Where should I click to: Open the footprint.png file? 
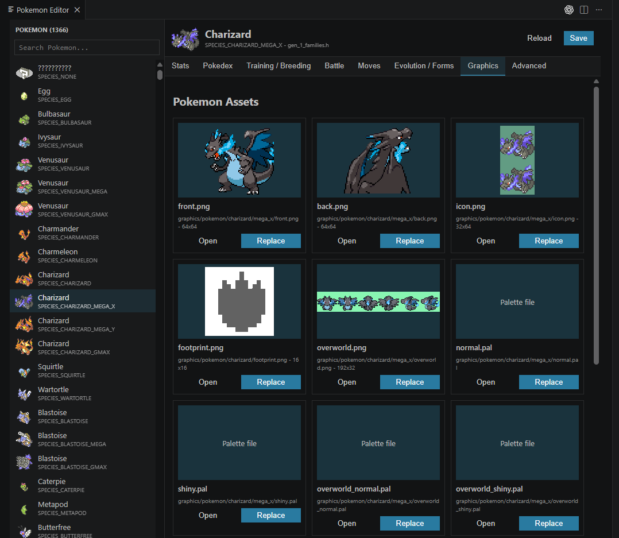click(208, 382)
